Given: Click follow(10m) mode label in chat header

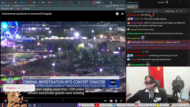Looking at the screenshot, I should [x=170, y=11].
